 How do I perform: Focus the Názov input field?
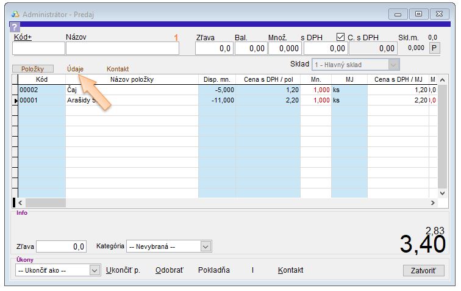click(x=113, y=48)
